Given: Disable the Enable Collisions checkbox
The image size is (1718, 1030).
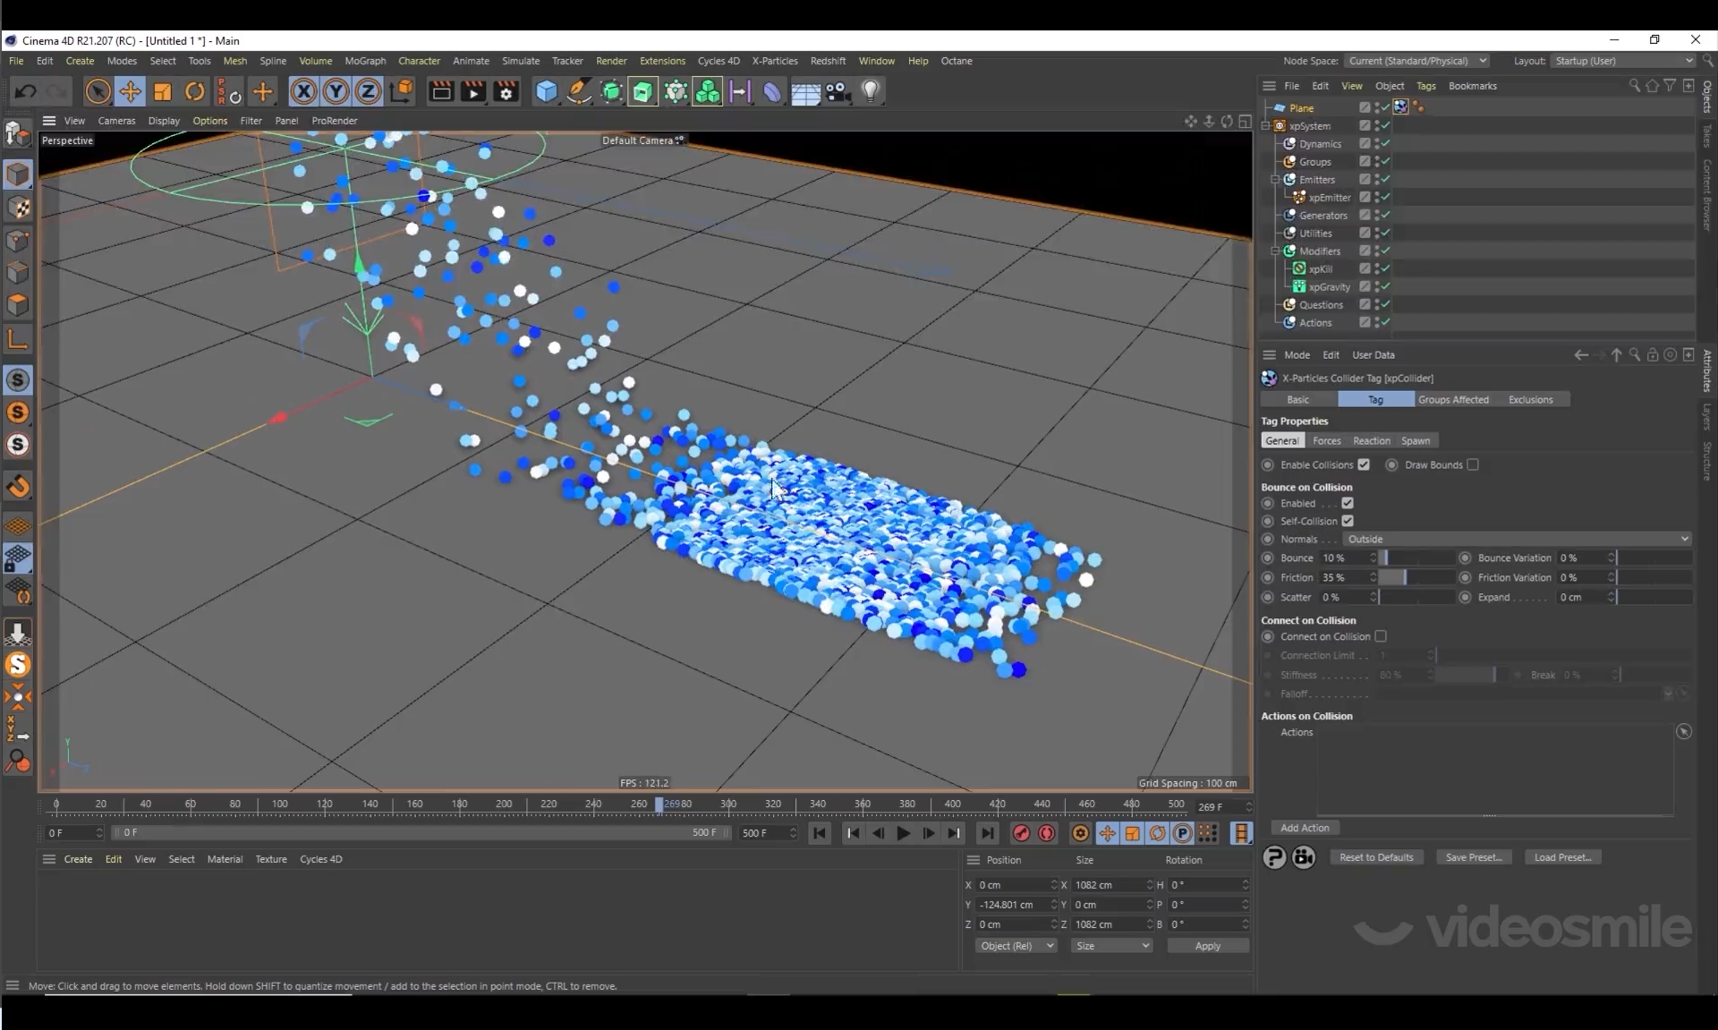Looking at the screenshot, I should tap(1364, 464).
